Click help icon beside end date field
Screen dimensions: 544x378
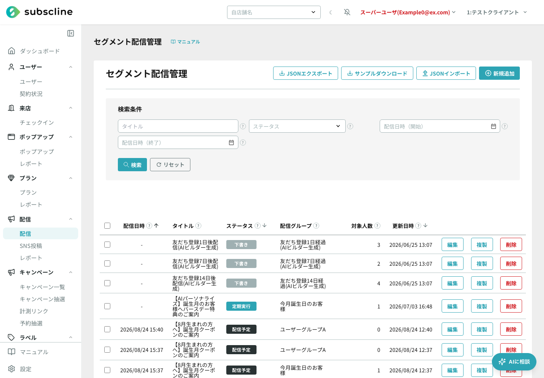243,143
